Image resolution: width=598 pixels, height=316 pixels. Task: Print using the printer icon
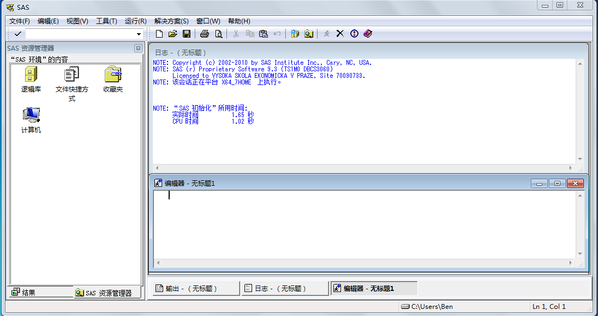pyautogui.click(x=205, y=34)
